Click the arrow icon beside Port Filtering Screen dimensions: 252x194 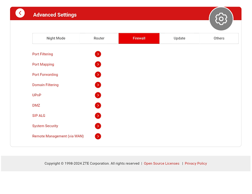(98, 54)
